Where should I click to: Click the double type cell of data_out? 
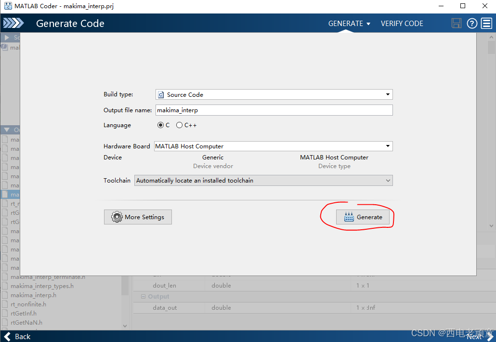click(221, 307)
